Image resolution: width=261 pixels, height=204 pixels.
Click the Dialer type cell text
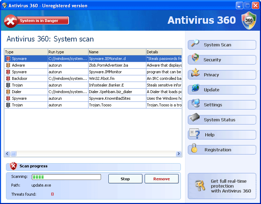click(x=17, y=92)
